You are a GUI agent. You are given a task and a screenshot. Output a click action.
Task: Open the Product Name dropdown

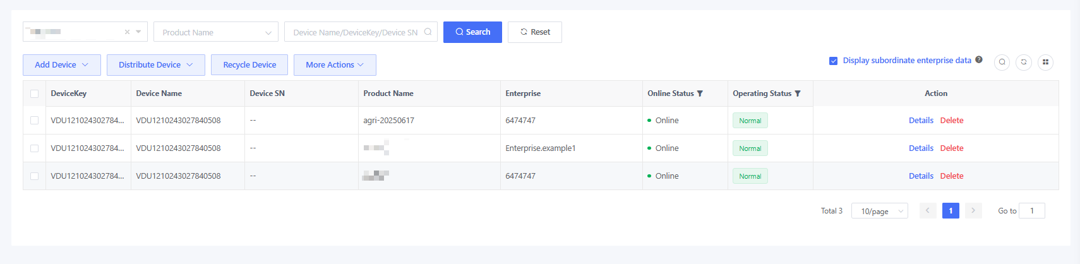(215, 32)
